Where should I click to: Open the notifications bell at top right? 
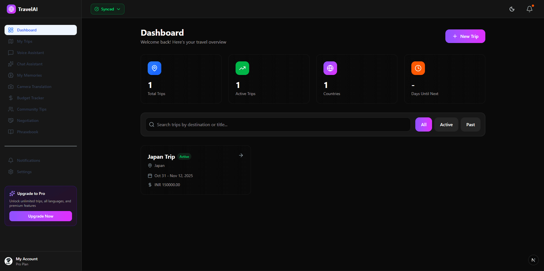(x=529, y=9)
